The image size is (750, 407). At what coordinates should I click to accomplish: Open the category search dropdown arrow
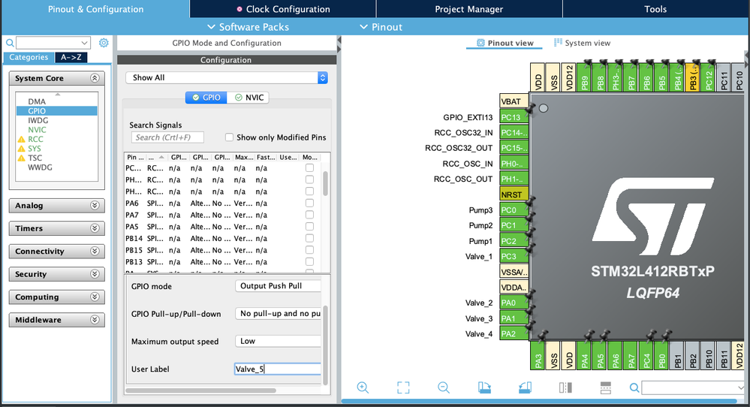click(84, 43)
